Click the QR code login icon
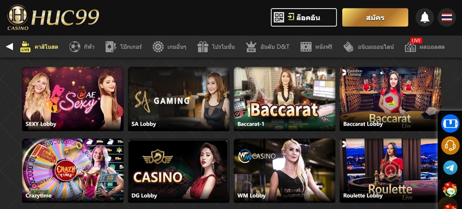This screenshot has width=462, height=209. [279, 17]
